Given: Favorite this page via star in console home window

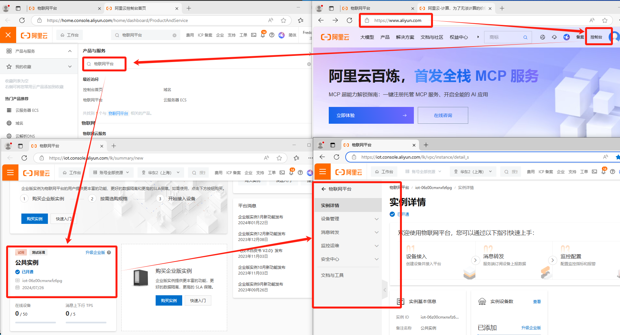Looking at the screenshot, I should pyautogui.click(x=283, y=20).
